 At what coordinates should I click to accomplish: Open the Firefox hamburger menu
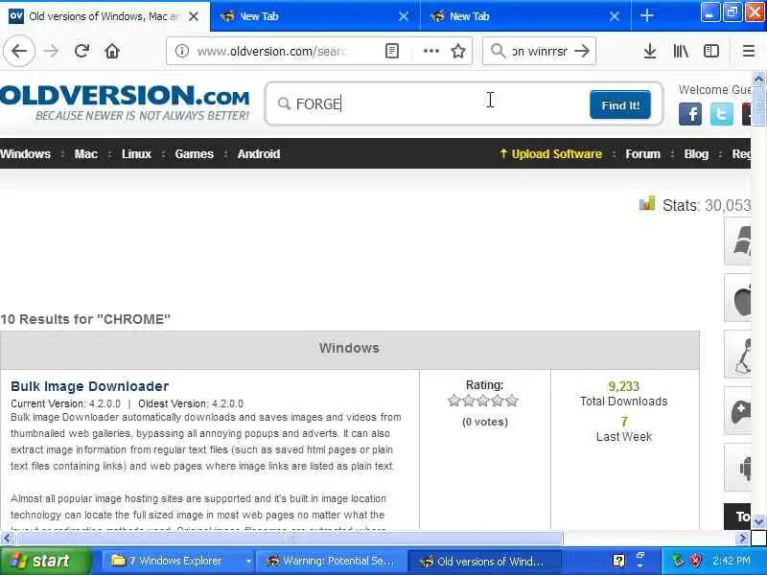pyautogui.click(x=749, y=51)
